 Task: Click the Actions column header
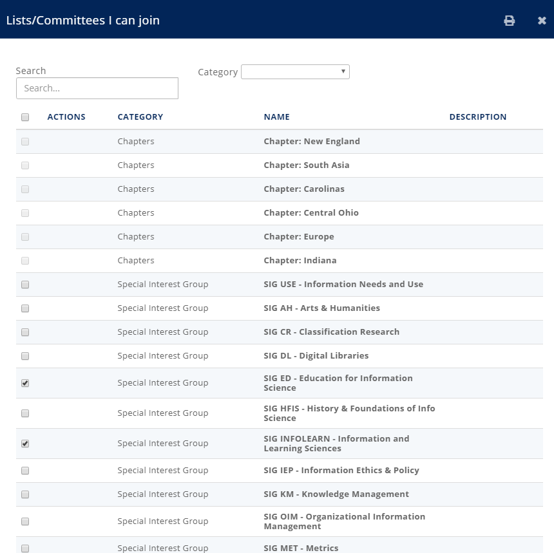pyautogui.click(x=66, y=117)
